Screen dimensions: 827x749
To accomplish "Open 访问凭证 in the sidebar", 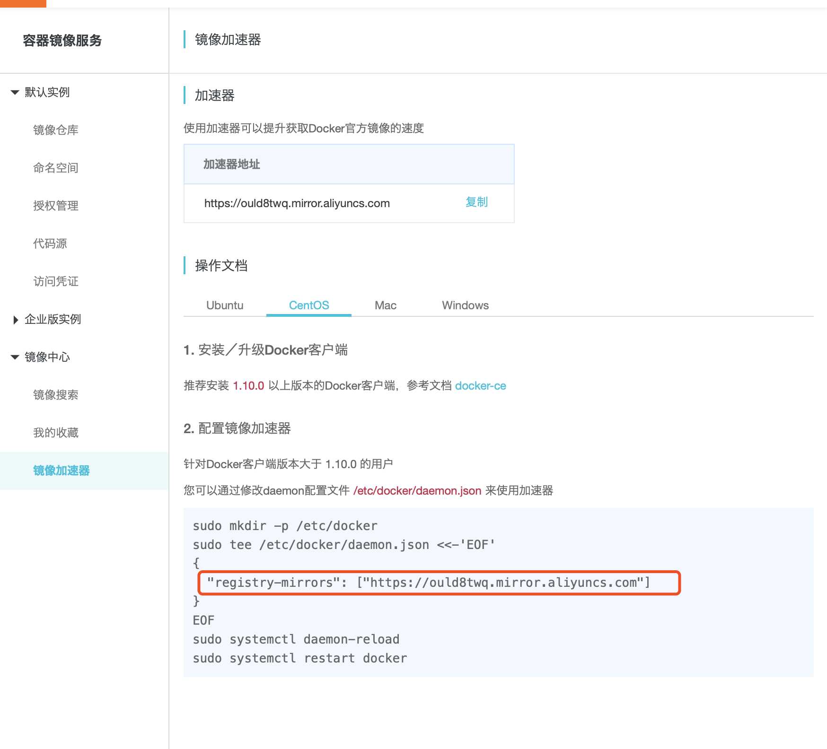I will 56,281.
